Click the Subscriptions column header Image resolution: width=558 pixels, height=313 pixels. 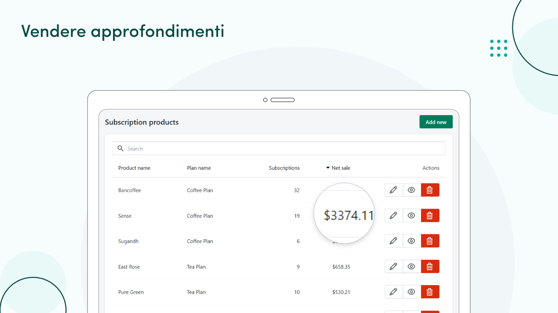(x=284, y=168)
